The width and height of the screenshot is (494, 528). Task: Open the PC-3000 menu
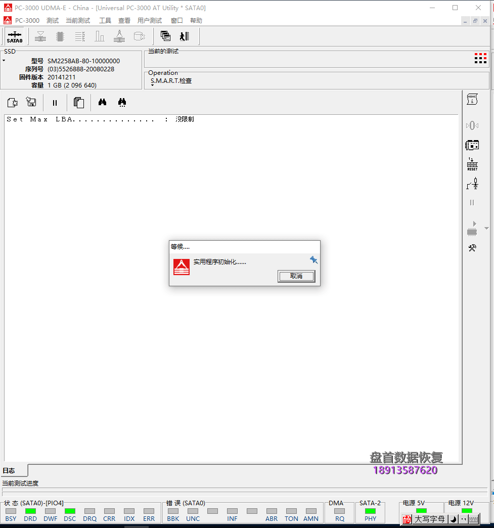[27, 21]
